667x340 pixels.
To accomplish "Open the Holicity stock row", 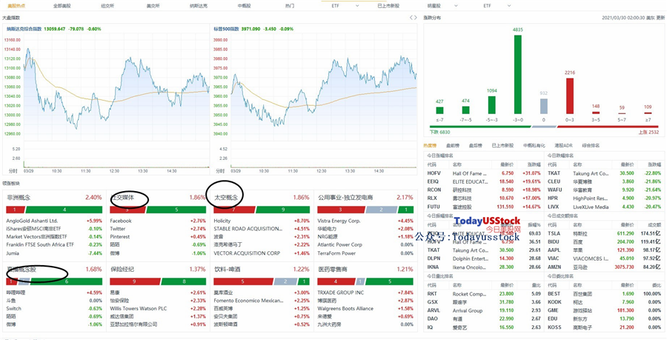I will [262, 221].
